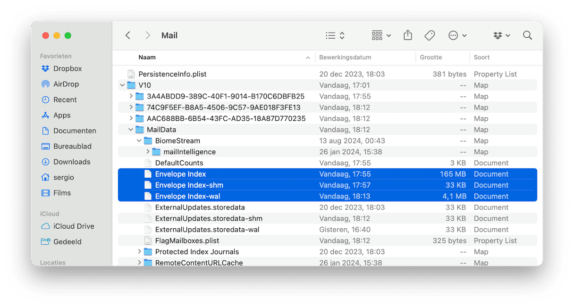
Task: Sort by the Soort column header
Action: (x=481, y=57)
